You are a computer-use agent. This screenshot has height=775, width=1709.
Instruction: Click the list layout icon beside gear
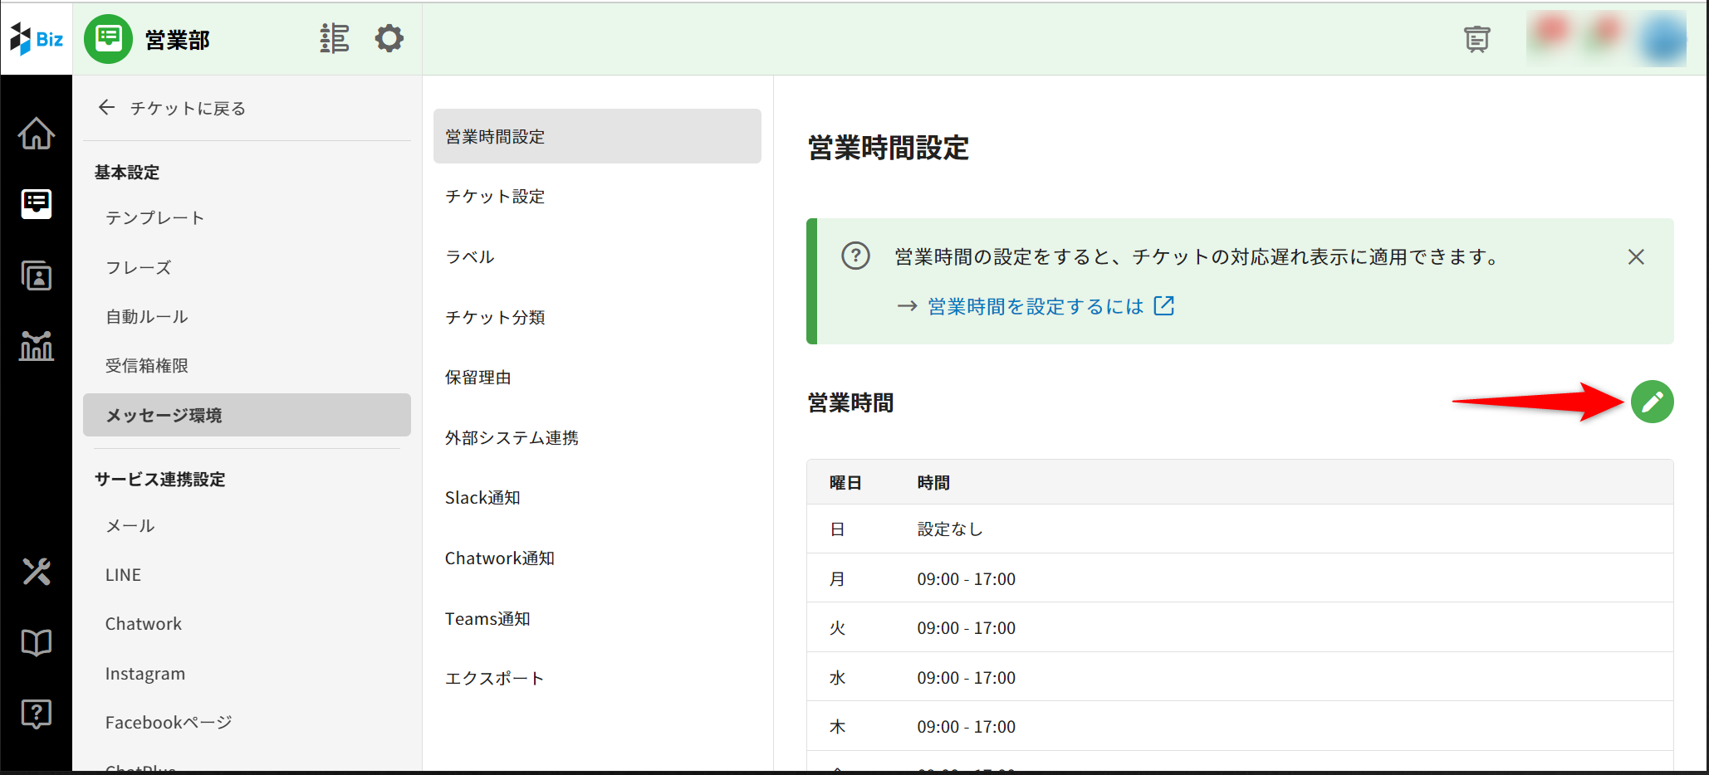coord(334,38)
